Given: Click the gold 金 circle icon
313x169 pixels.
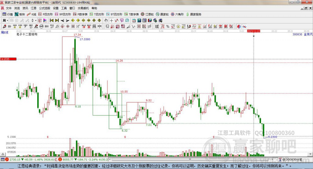Looking at the screenshot, I should point(178,26).
